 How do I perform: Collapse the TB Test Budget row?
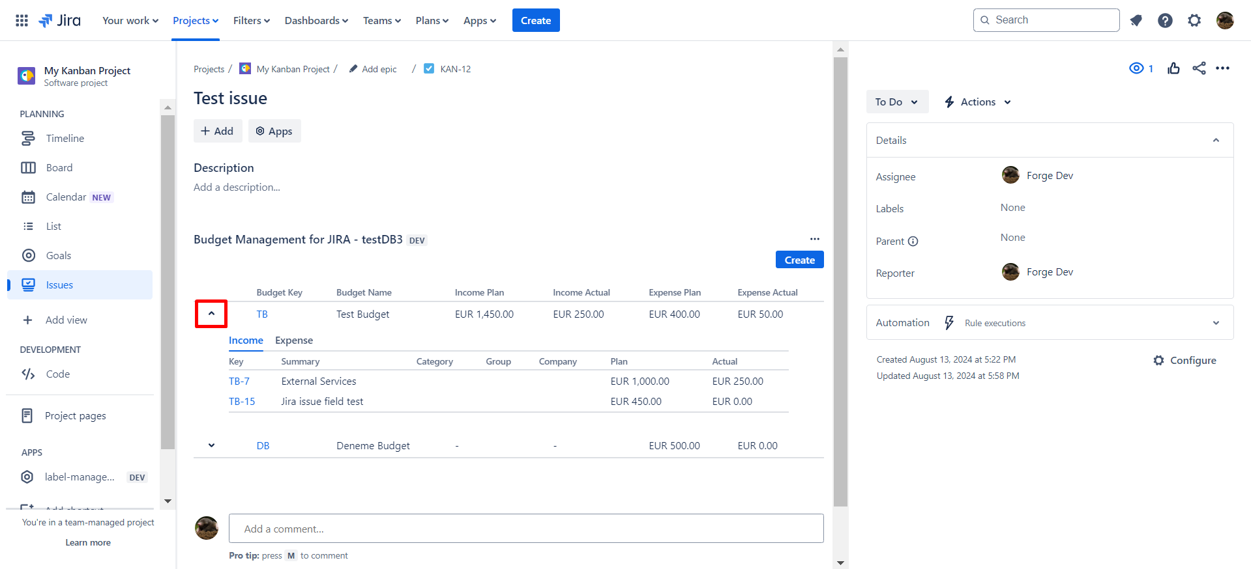(x=211, y=314)
